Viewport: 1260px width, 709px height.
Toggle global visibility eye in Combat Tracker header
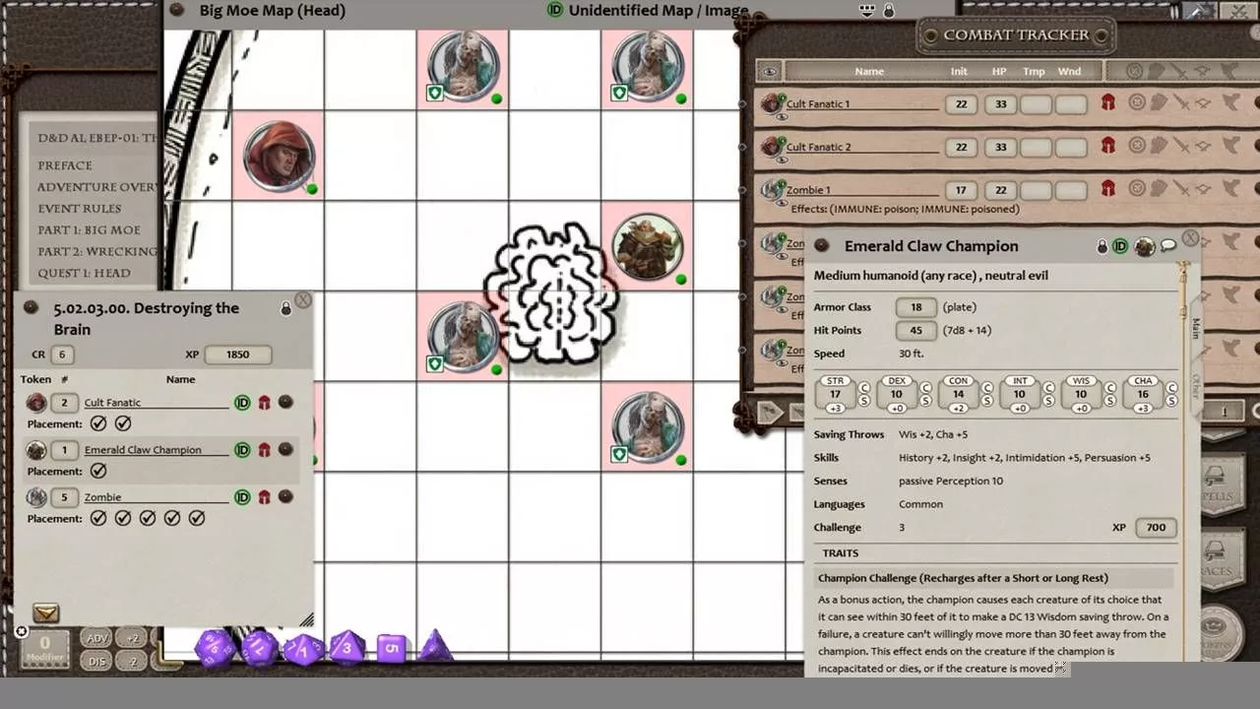tap(769, 71)
